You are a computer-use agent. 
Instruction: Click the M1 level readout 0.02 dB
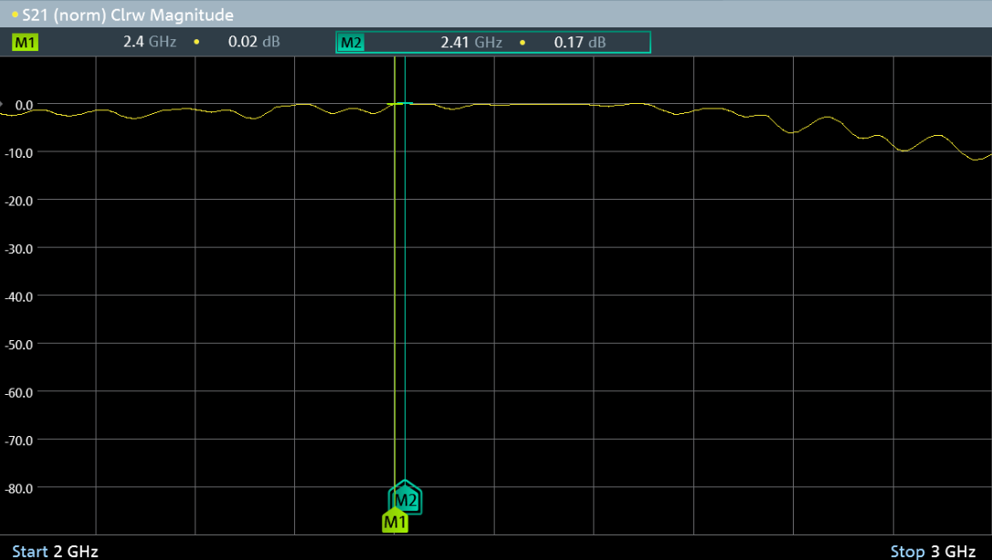(254, 42)
